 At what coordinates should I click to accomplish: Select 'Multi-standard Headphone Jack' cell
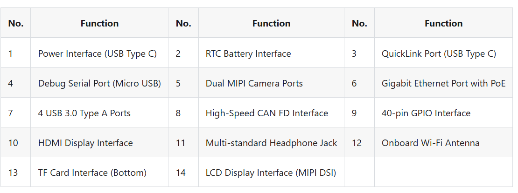coord(271,143)
